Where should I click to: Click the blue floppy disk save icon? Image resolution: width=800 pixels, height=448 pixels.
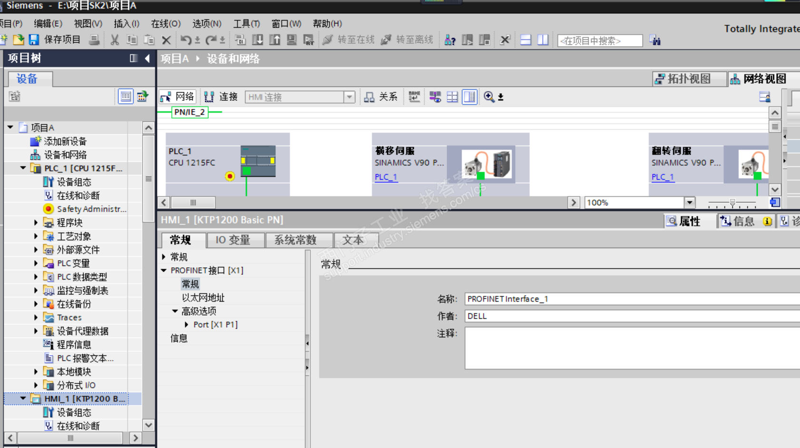click(34, 40)
